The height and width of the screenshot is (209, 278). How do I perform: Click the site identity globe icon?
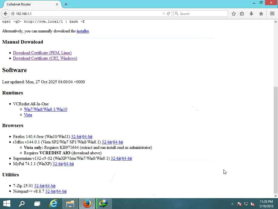13,14
